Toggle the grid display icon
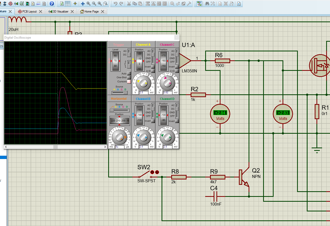The image size is (330, 226). point(68,4)
